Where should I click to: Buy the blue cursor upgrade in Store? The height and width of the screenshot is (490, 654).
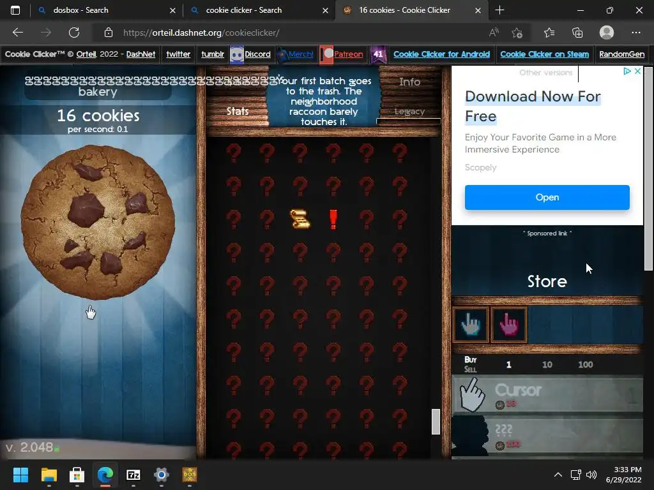pos(471,325)
